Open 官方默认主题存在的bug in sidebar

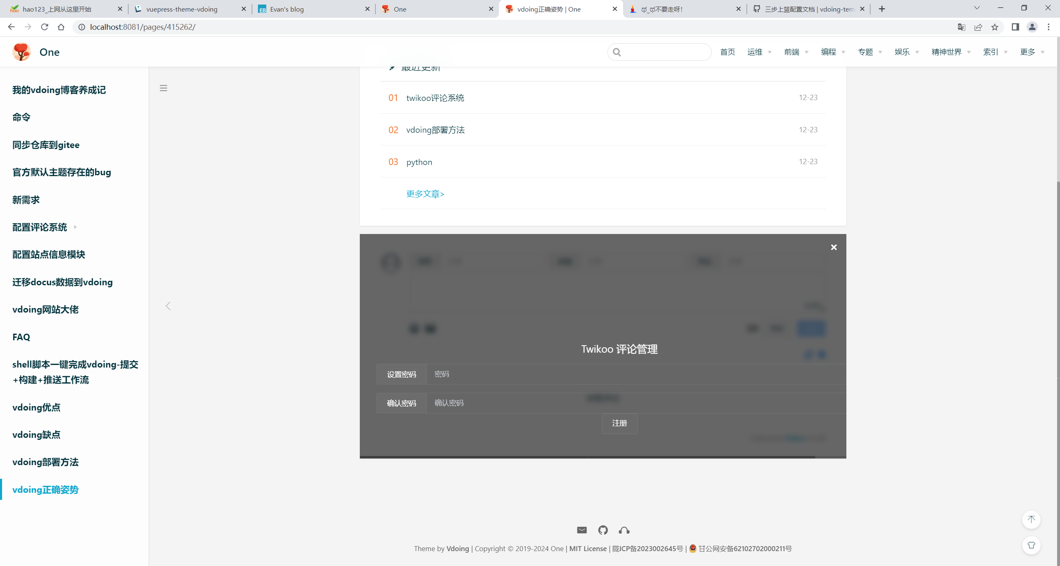point(61,172)
